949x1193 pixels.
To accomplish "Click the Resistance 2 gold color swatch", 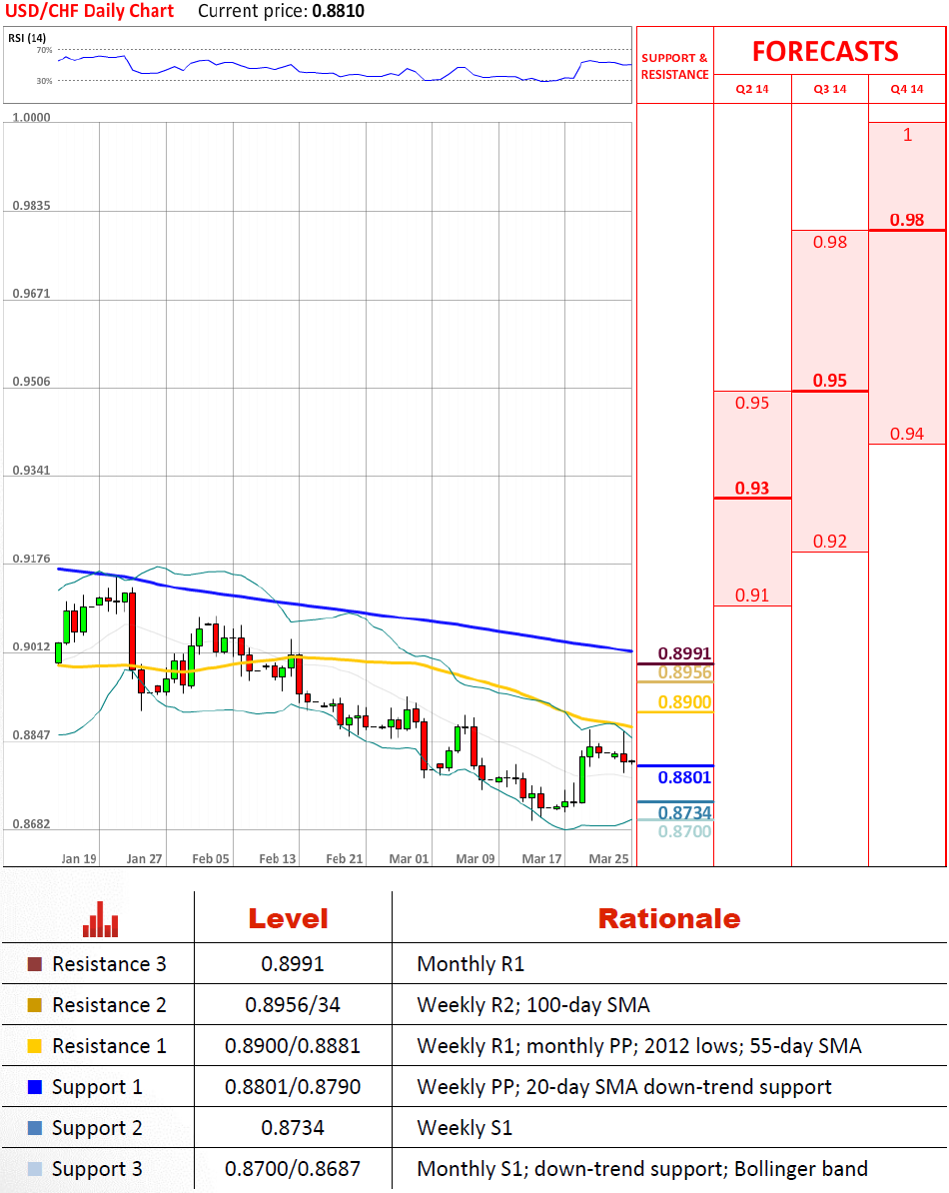I will [x=35, y=1005].
